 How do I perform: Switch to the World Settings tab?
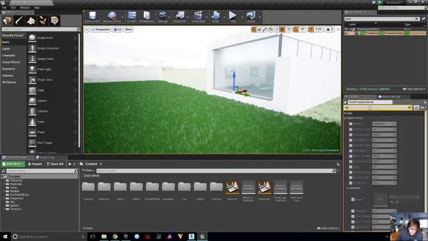(391, 96)
